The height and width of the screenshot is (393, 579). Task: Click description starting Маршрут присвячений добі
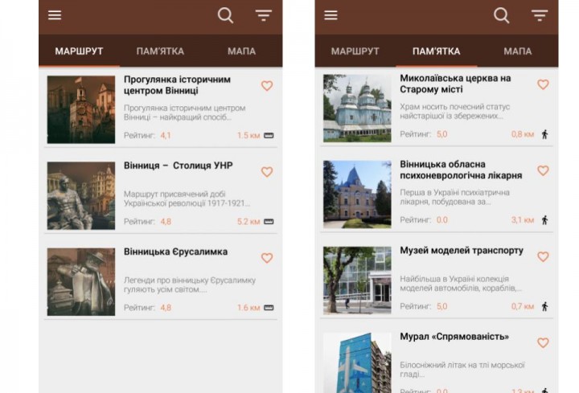pos(187,199)
